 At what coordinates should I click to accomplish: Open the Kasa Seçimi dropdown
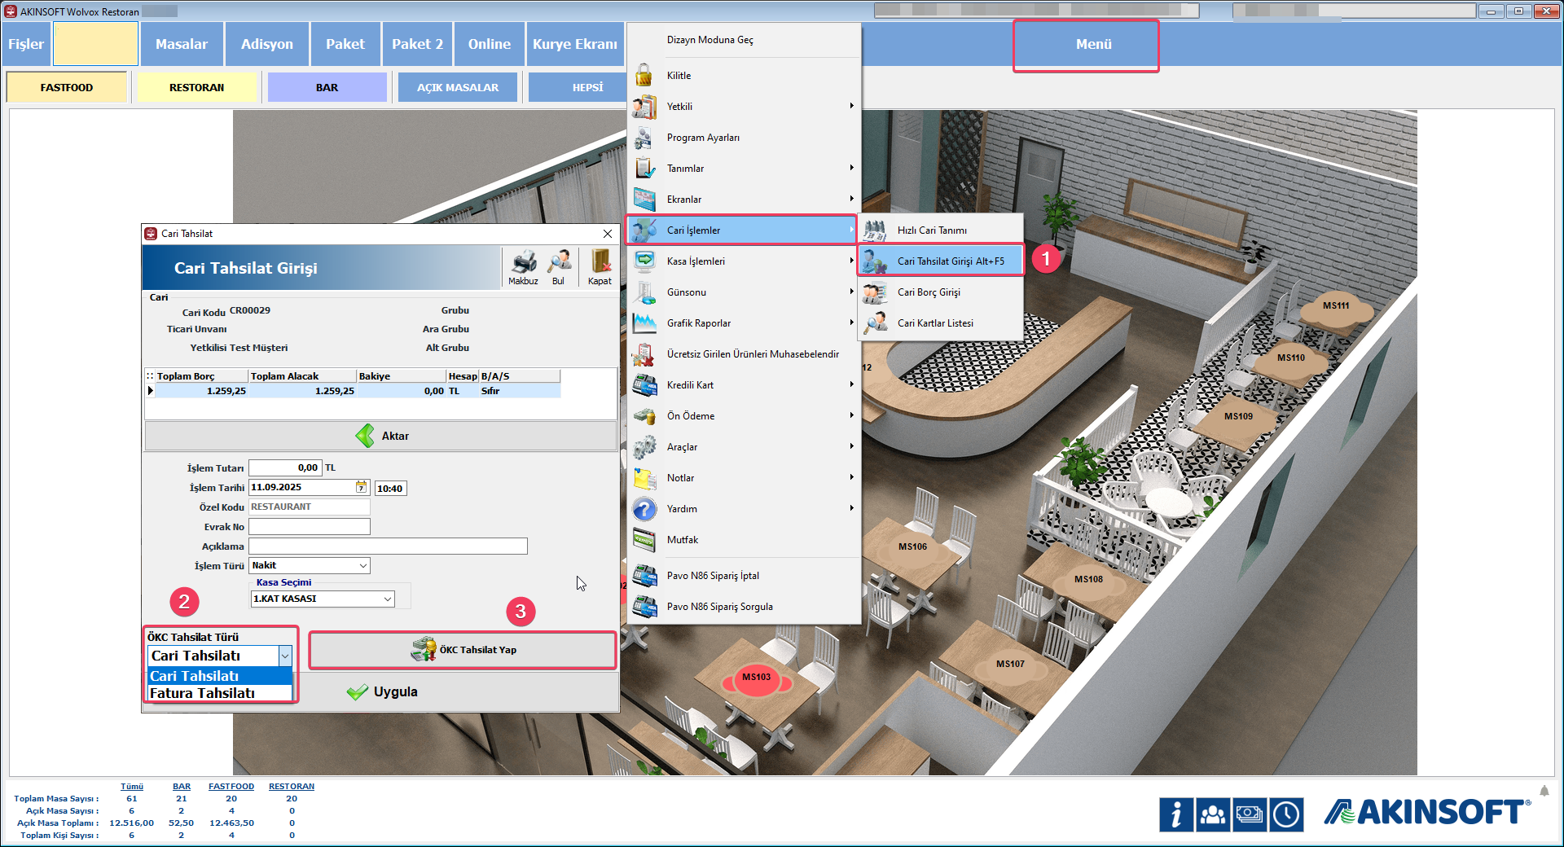click(x=387, y=599)
